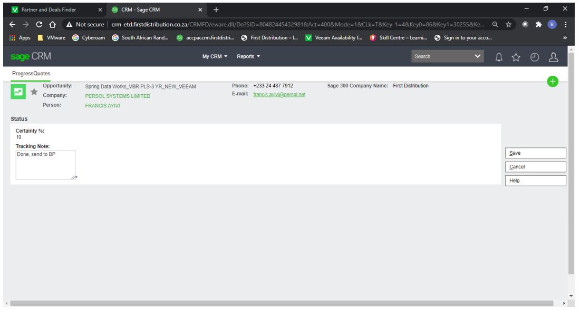Reload the page with the refresh icon
Image resolution: width=580 pixels, height=310 pixels.
pyautogui.click(x=39, y=24)
